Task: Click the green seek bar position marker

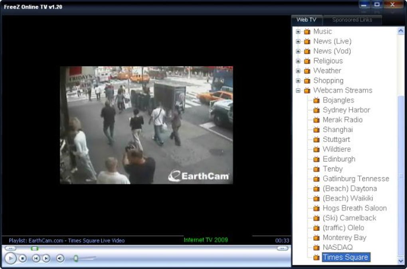Action: coord(35,249)
